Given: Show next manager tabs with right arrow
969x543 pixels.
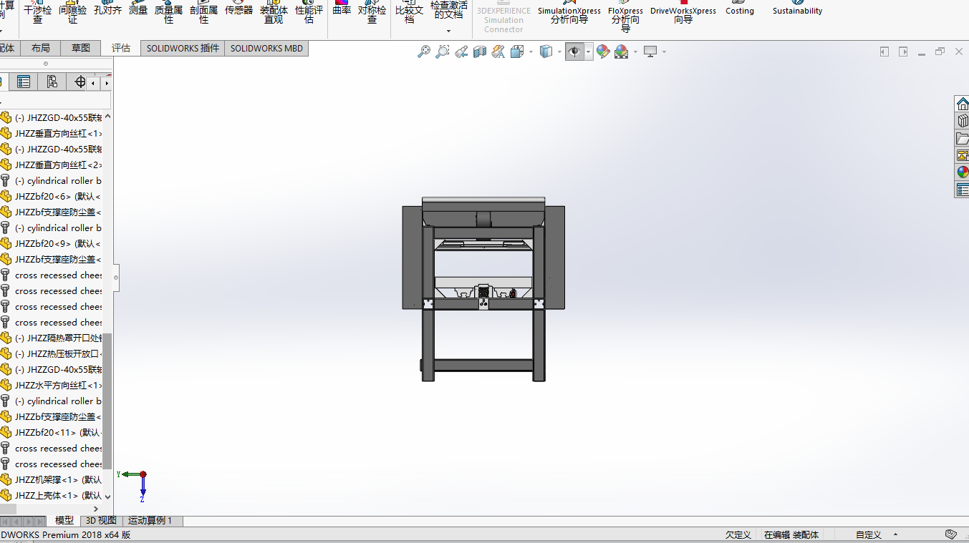Looking at the screenshot, I should point(107,83).
